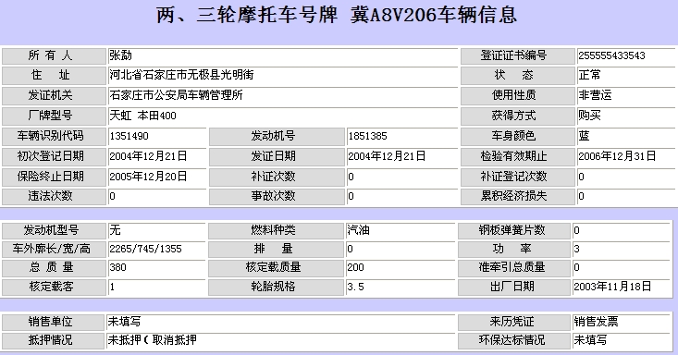Click origin certificate value 销售发票
678x355 pixels.
596,322
